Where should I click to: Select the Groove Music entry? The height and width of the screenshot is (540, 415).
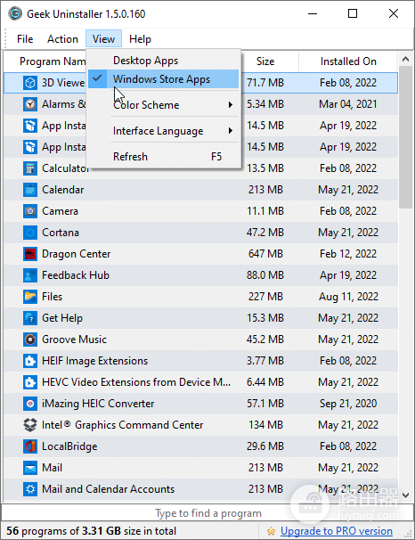pos(201,340)
